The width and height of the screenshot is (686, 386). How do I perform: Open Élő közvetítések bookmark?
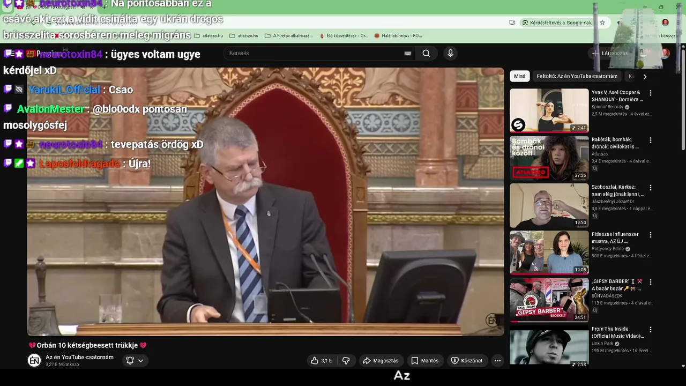343,36
